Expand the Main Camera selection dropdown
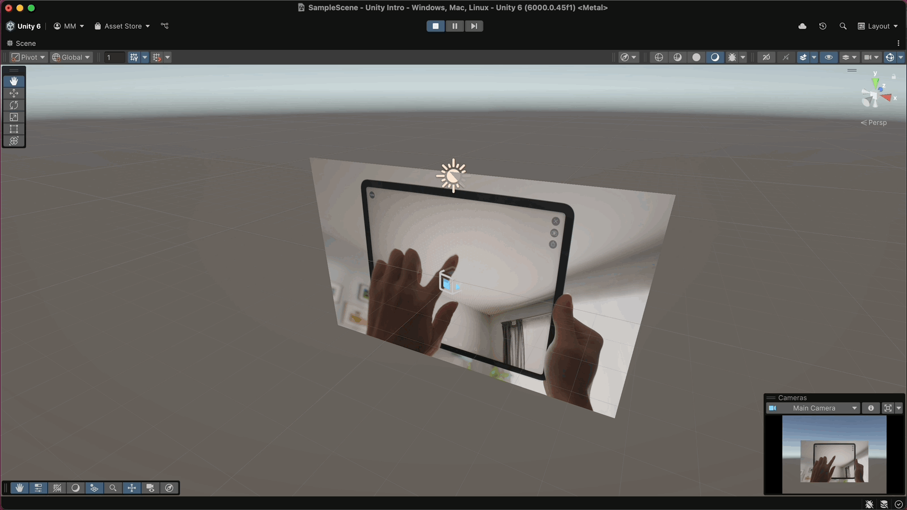 [x=854, y=408]
